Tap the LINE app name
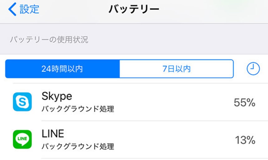The image size is (268, 160). pos(53,134)
